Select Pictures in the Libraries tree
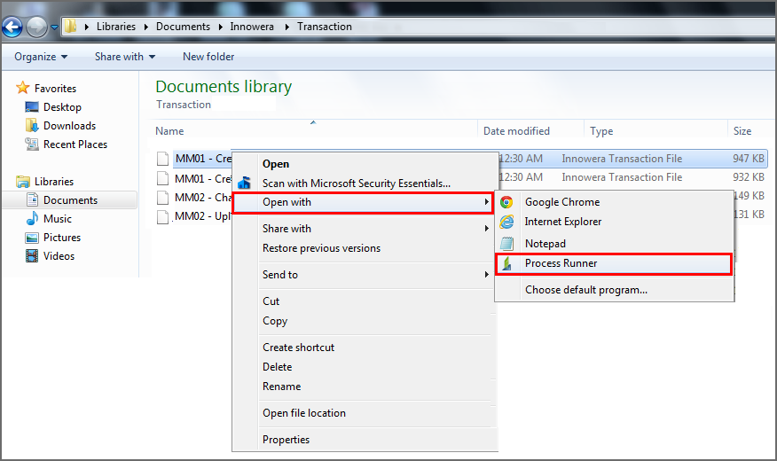777x461 pixels. (x=62, y=238)
